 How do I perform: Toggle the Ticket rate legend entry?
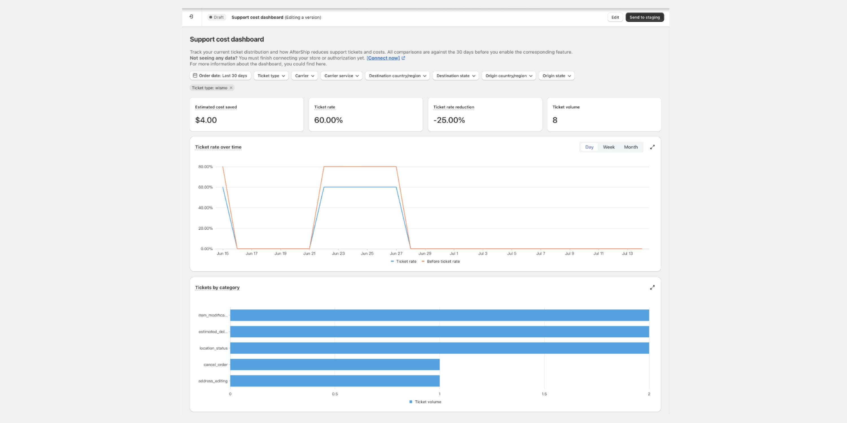[403, 261]
